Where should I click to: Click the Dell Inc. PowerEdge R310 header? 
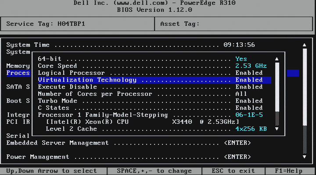[x=154, y=3]
